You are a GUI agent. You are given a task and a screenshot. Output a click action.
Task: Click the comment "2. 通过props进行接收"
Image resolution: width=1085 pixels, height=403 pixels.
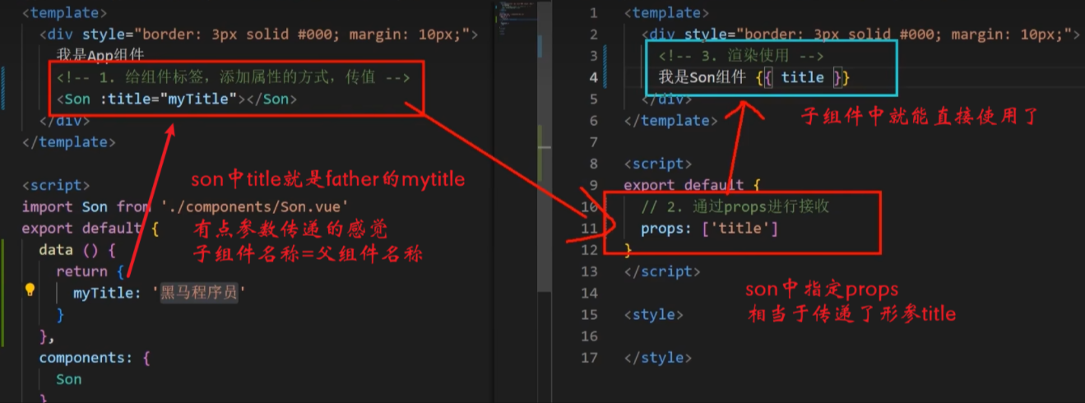tap(735, 206)
